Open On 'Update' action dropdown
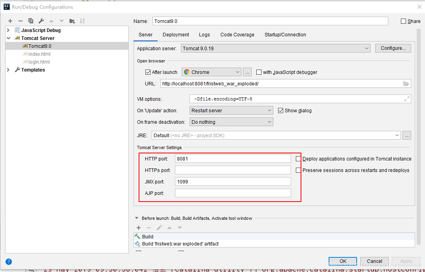This screenshot has width=425, height=272. [x=231, y=110]
